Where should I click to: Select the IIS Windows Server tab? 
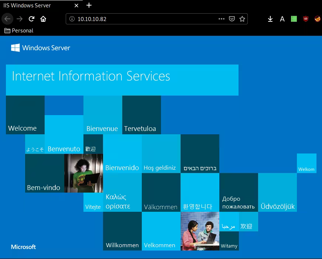[33, 6]
